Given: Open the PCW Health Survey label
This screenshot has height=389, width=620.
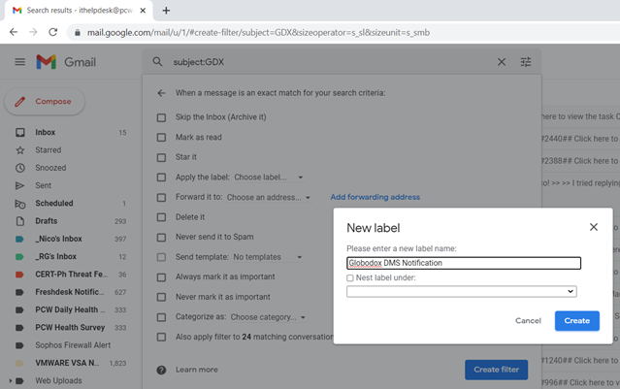Looking at the screenshot, I should point(71,327).
